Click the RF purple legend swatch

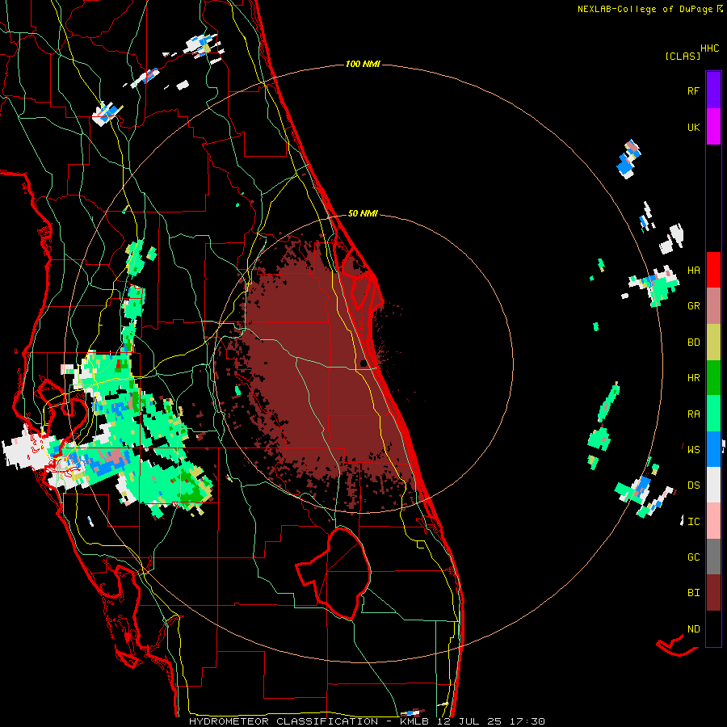click(713, 90)
